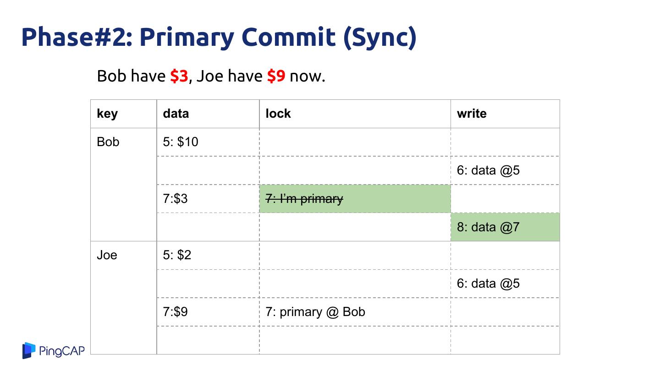Click the "write" column header
The height and width of the screenshot is (371, 660).
point(472,114)
